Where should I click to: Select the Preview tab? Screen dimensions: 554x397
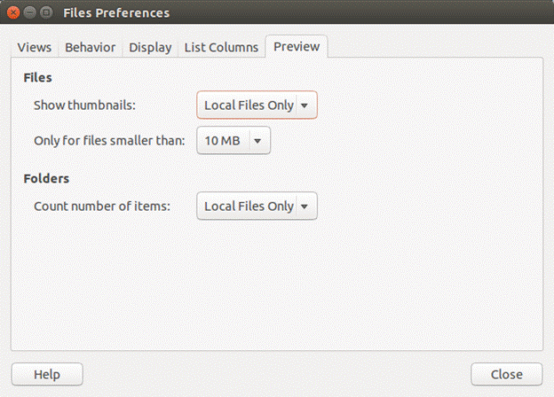point(297,47)
